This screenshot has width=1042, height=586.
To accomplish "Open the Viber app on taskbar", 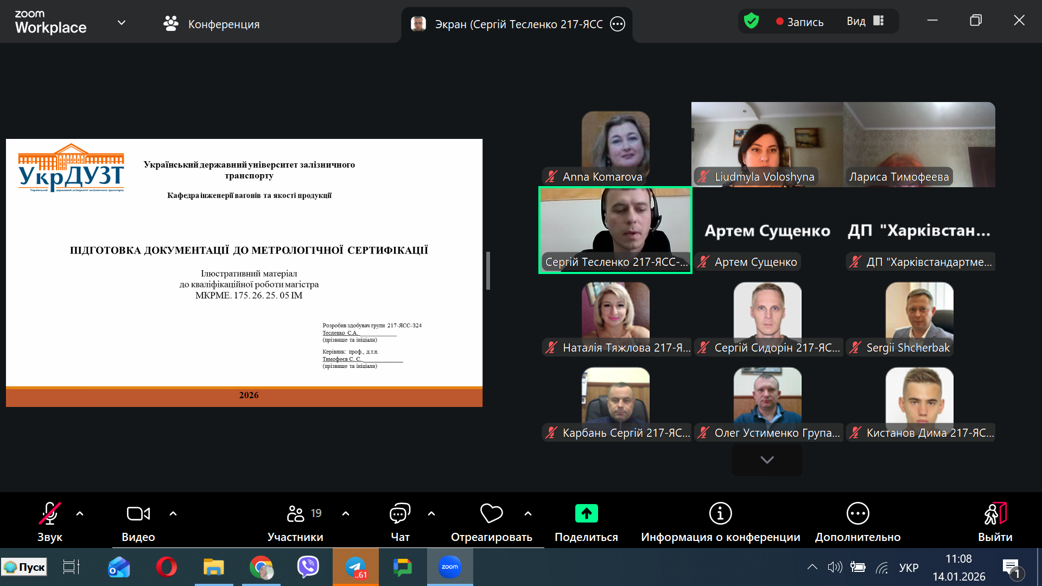I will coord(308,567).
